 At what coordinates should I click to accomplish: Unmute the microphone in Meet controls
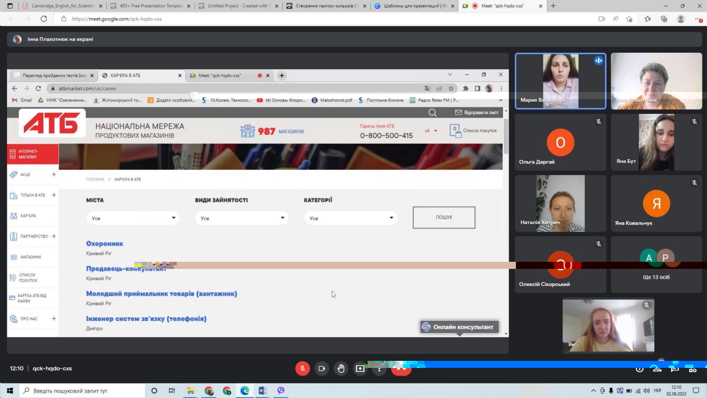coord(302,368)
